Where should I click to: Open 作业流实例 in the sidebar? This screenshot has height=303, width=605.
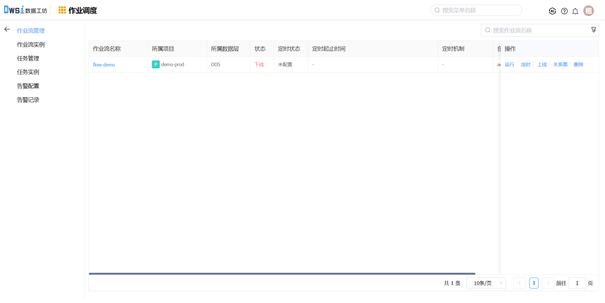click(x=31, y=45)
